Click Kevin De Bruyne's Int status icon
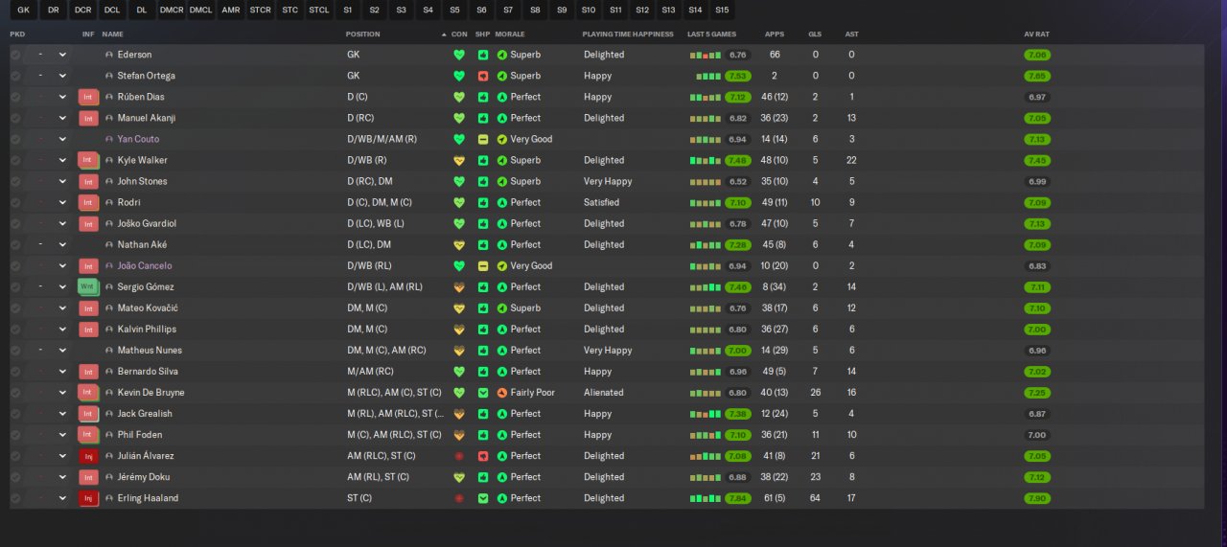The width and height of the screenshot is (1227, 547). point(88,393)
